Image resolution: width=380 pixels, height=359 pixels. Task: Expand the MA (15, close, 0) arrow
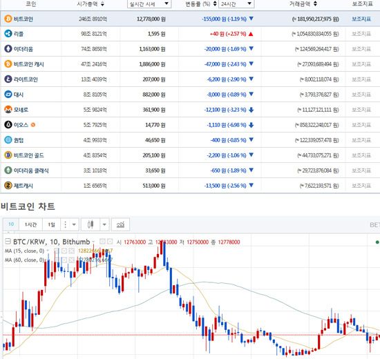tap(48, 250)
